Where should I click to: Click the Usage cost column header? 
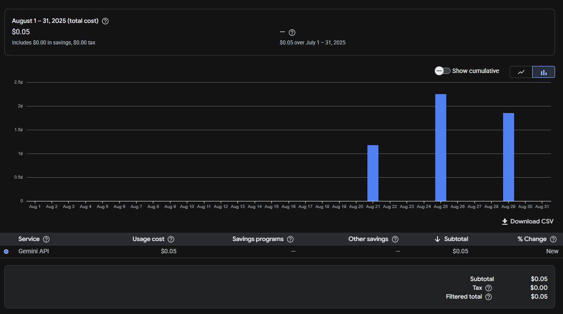[148, 239]
